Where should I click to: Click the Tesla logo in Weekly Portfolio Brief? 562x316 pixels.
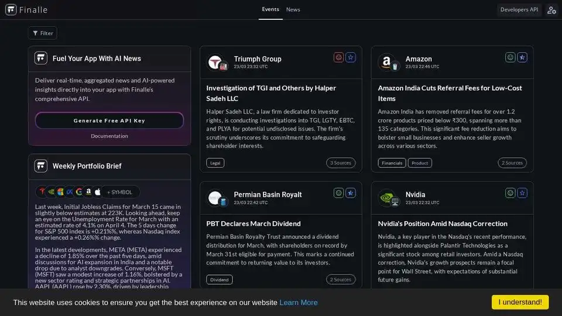(x=42, y=192)
